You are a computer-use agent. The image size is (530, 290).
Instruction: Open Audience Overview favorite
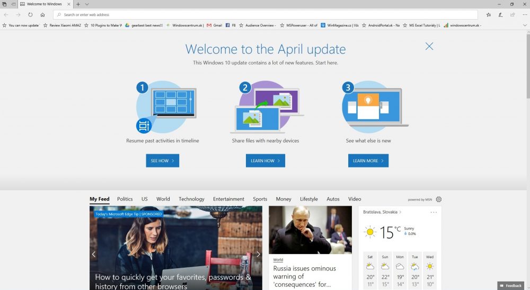[x=258, y=25]
